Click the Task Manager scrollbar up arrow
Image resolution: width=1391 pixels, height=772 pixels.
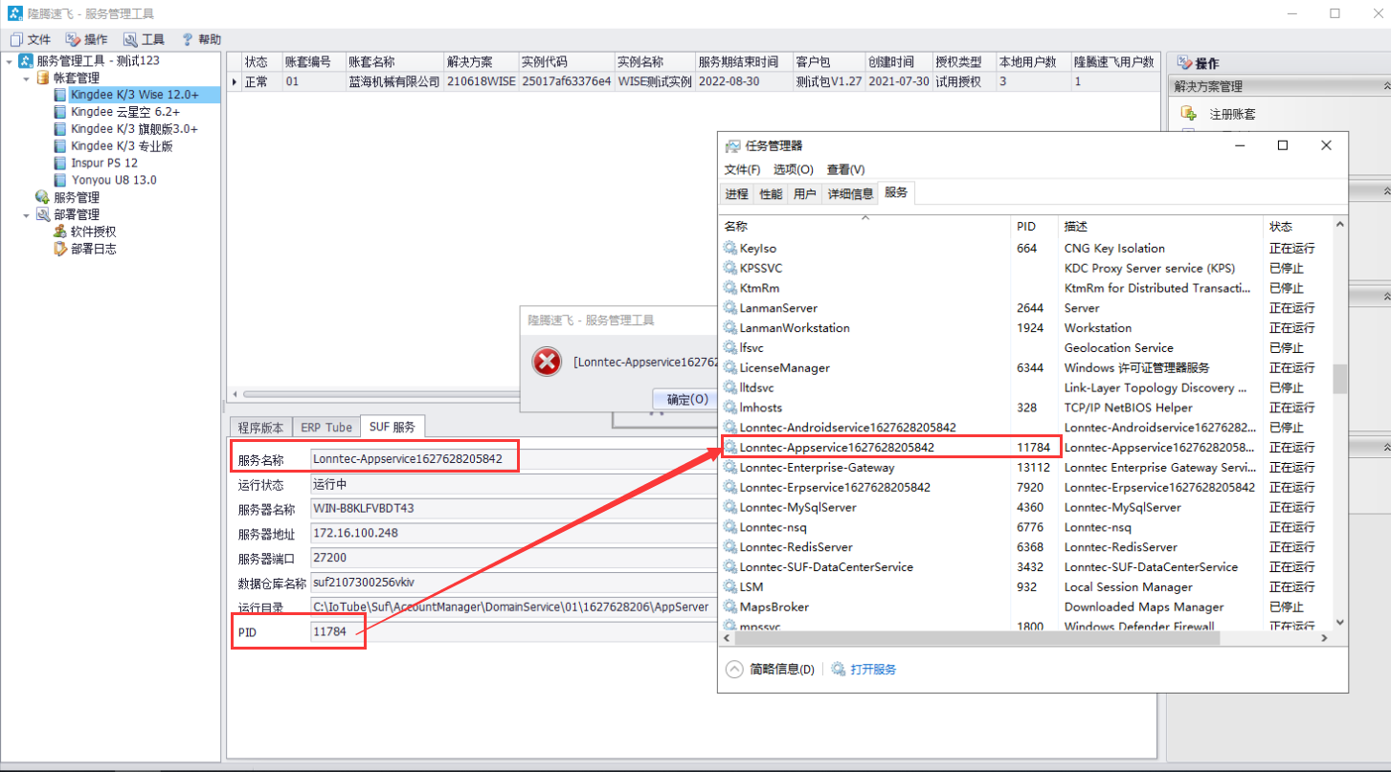coord(1339,225)
